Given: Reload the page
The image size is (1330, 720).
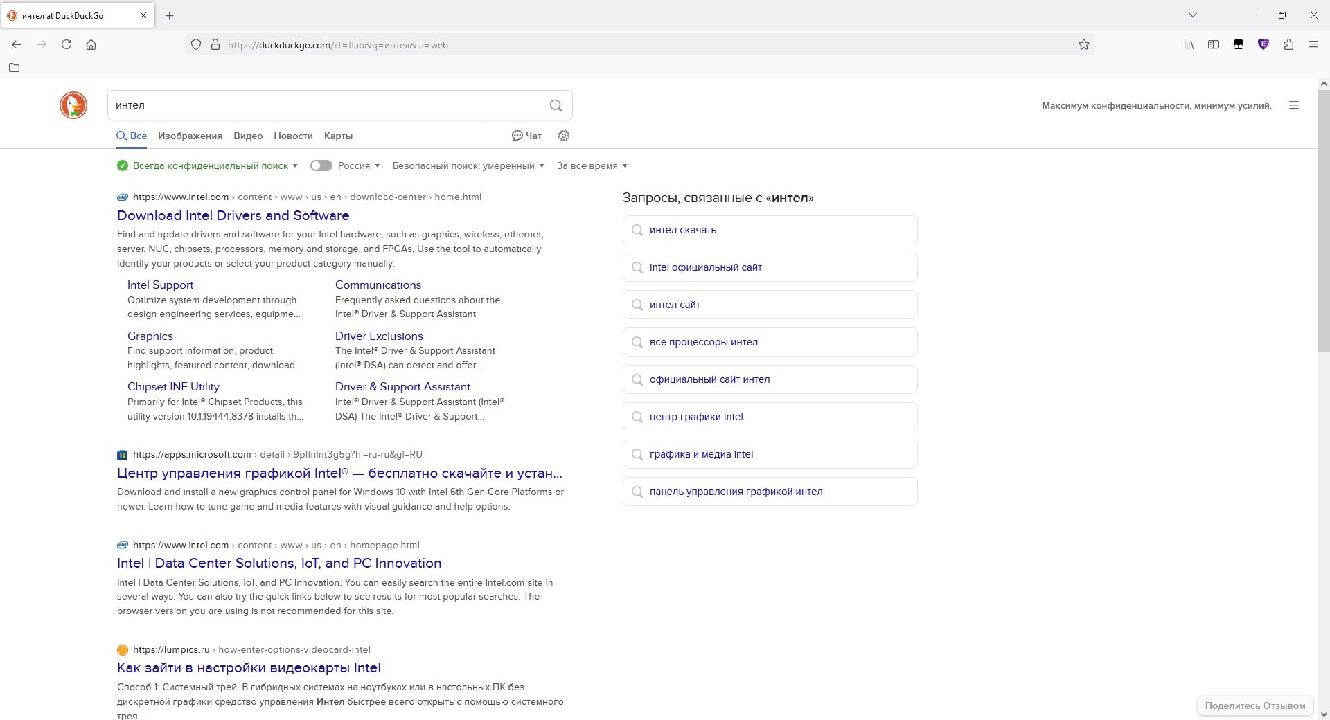Looking at the screenshot, I should tap(66, 44).
